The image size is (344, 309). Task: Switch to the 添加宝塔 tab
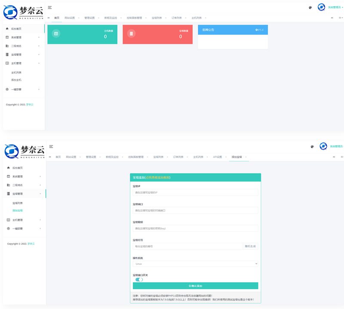[x=236, y=158]
